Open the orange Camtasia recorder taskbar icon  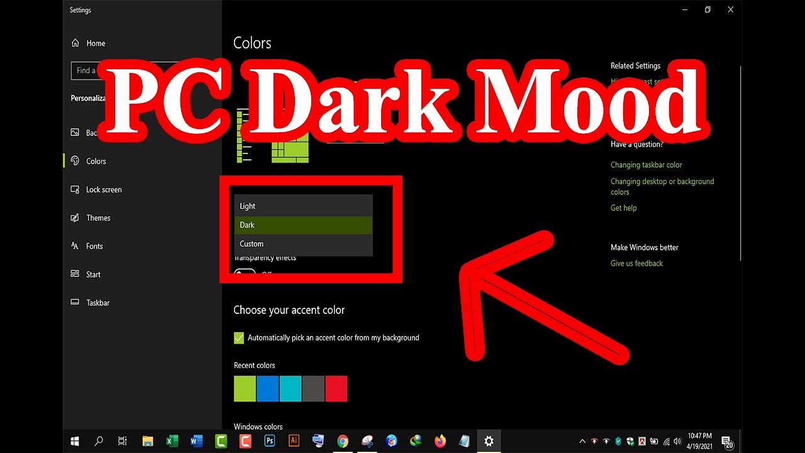245,441
